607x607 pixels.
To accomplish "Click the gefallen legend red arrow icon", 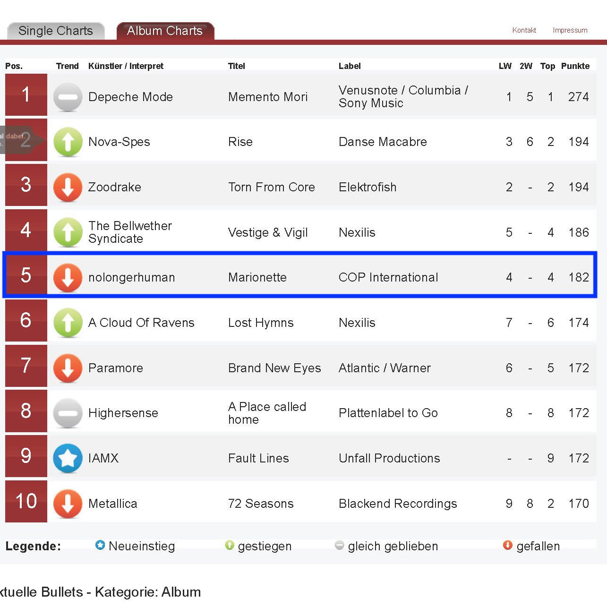I will point(507,546).
